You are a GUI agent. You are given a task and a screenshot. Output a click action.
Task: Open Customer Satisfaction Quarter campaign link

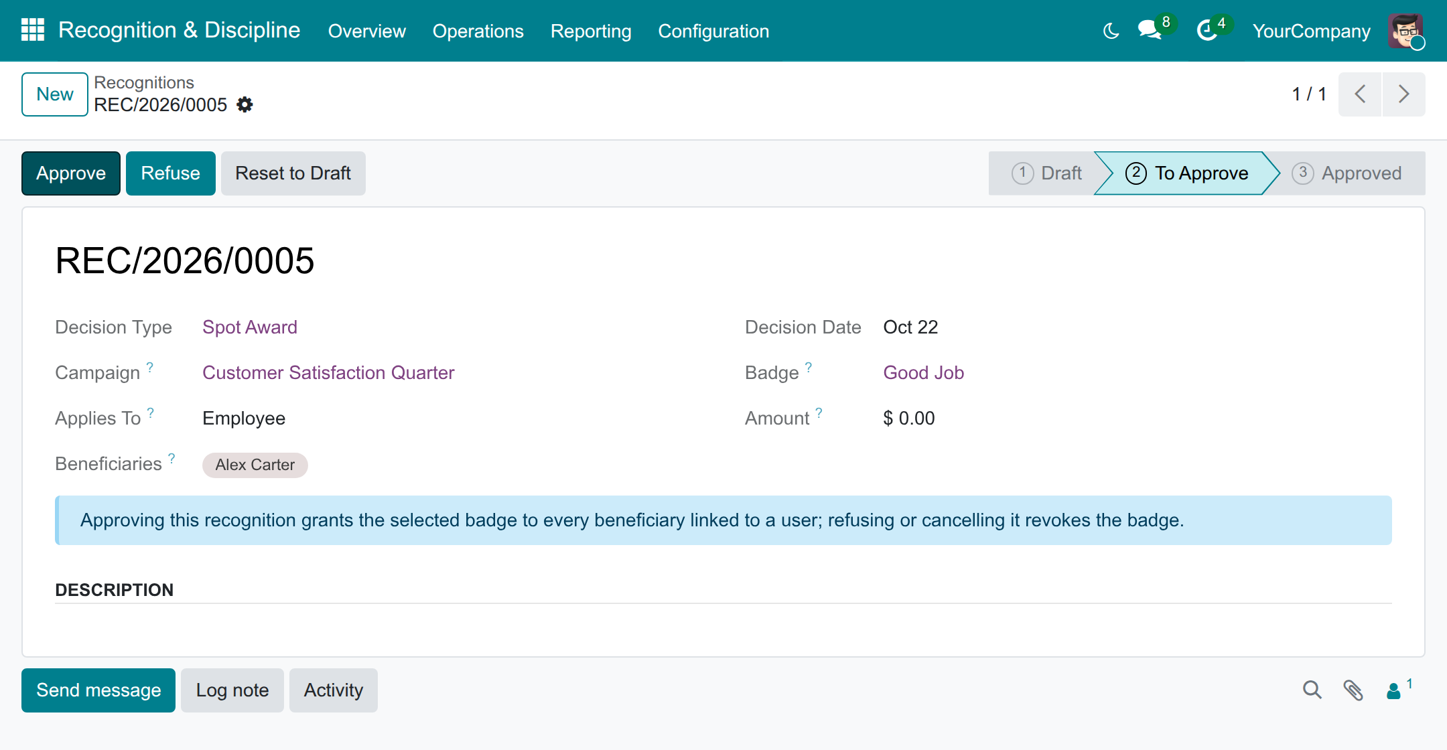click(x=328, y=372)
